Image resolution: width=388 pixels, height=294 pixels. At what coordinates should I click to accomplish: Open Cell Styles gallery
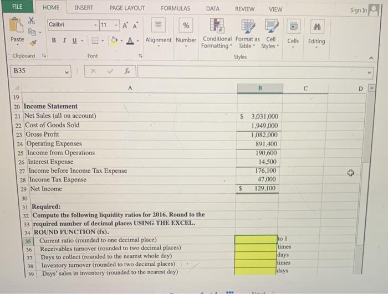pyautogui.click(x=270, y=34)
